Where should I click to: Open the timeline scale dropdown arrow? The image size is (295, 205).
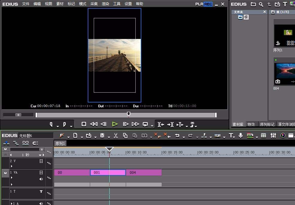(x=40, y=155)
